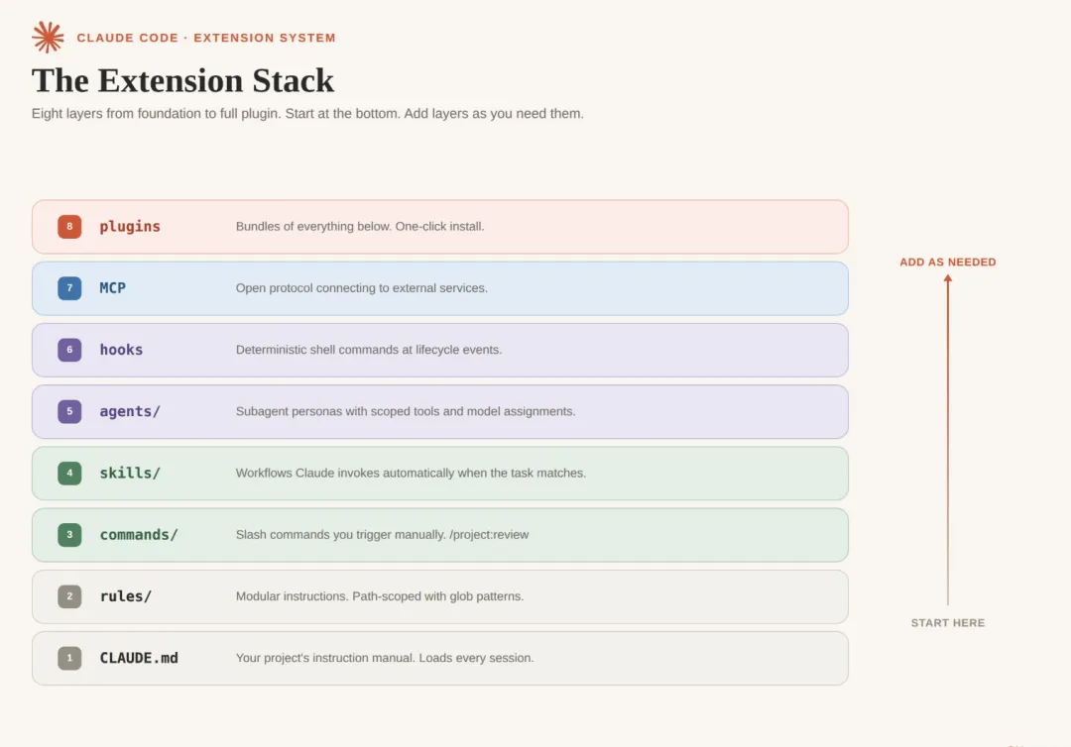Select the commands/ folder label
This screenshot has width=1071, height=747.
[x=139, y=535]
